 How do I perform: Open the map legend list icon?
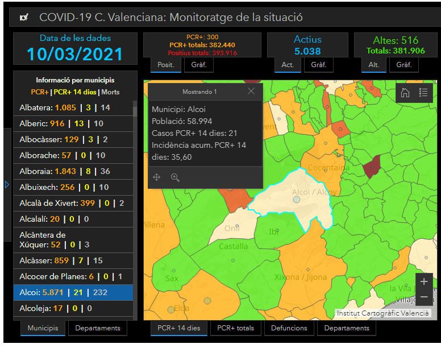(423, 93)
